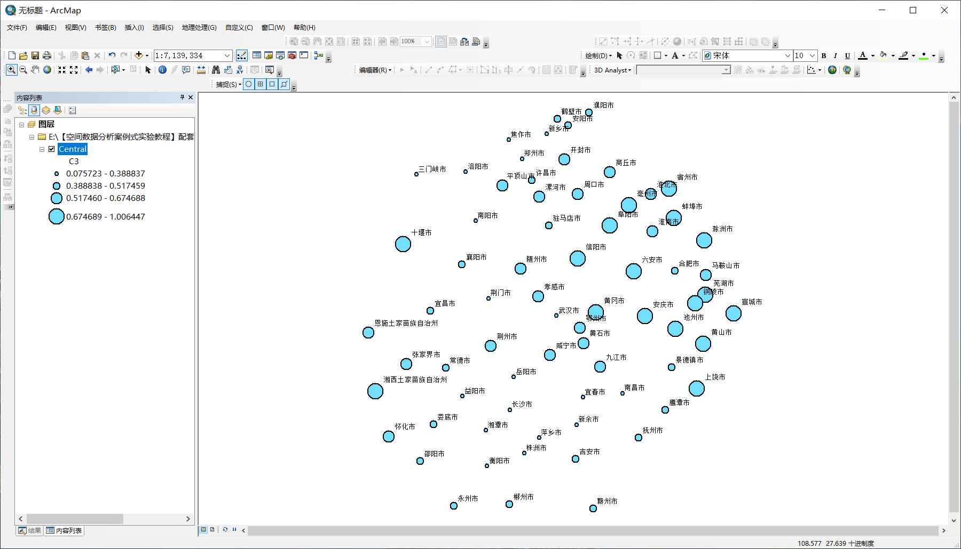Uncheck the Central layer visibility checkbox
This screenshot has width=961, height=549.
pyautogui.click(x=52, y=149)
